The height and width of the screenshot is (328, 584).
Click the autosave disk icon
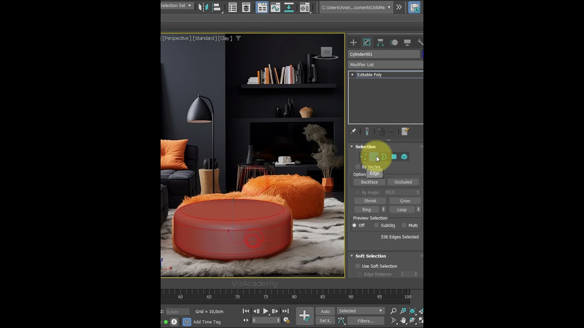(x=414, y=7)
